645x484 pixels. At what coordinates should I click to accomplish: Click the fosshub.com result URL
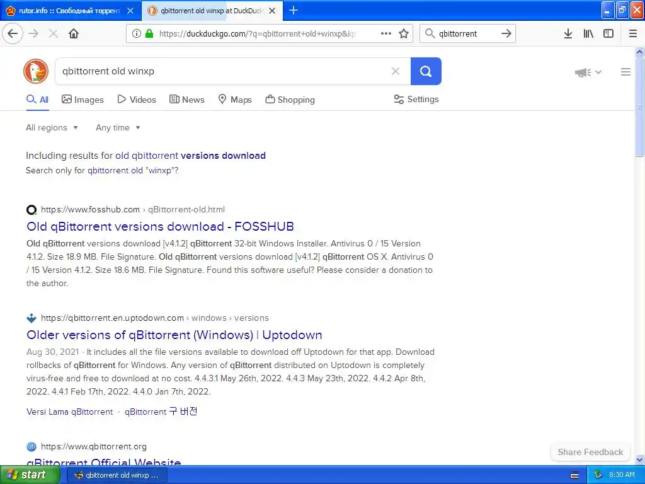click(x=133, y=209)
